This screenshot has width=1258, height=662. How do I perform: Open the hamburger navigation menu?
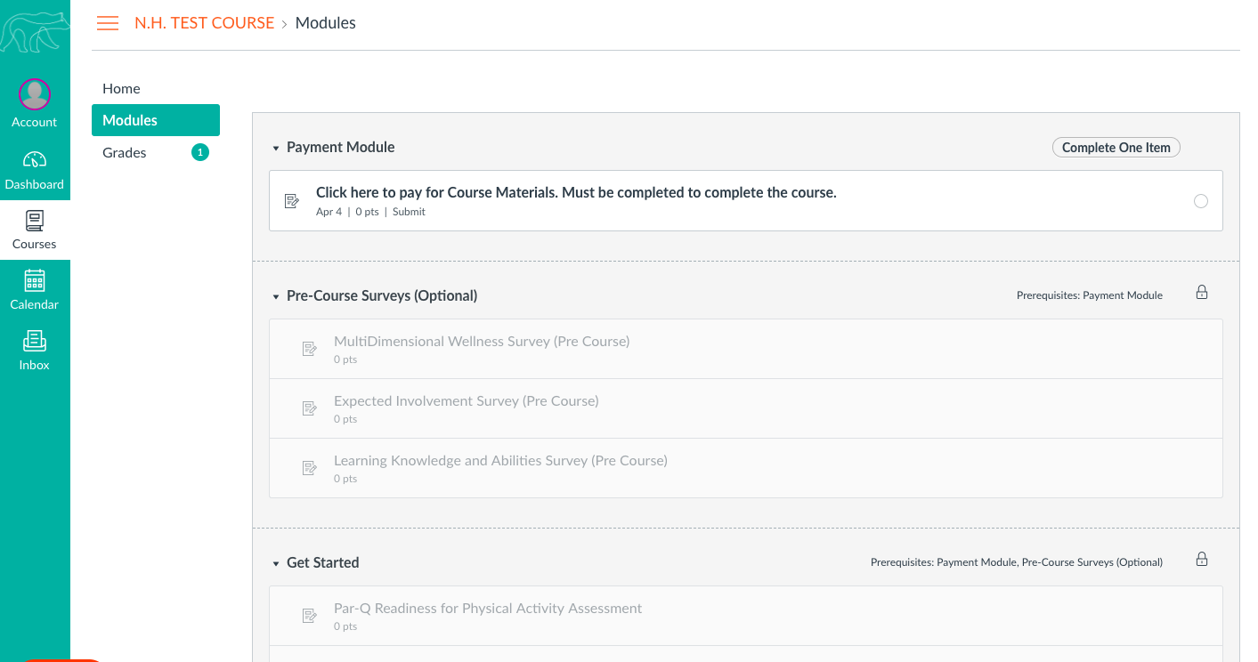coord(108,24)
